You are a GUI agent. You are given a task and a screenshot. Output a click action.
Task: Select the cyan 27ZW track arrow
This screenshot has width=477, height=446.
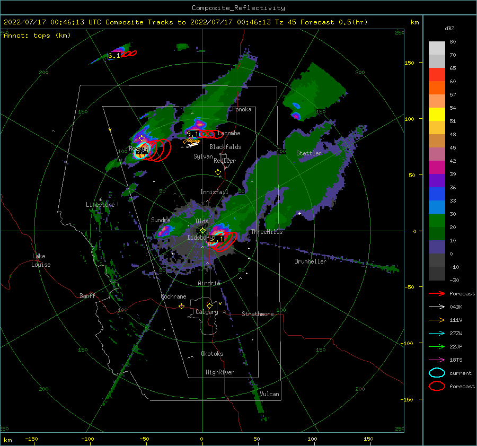tap(437, 334)
